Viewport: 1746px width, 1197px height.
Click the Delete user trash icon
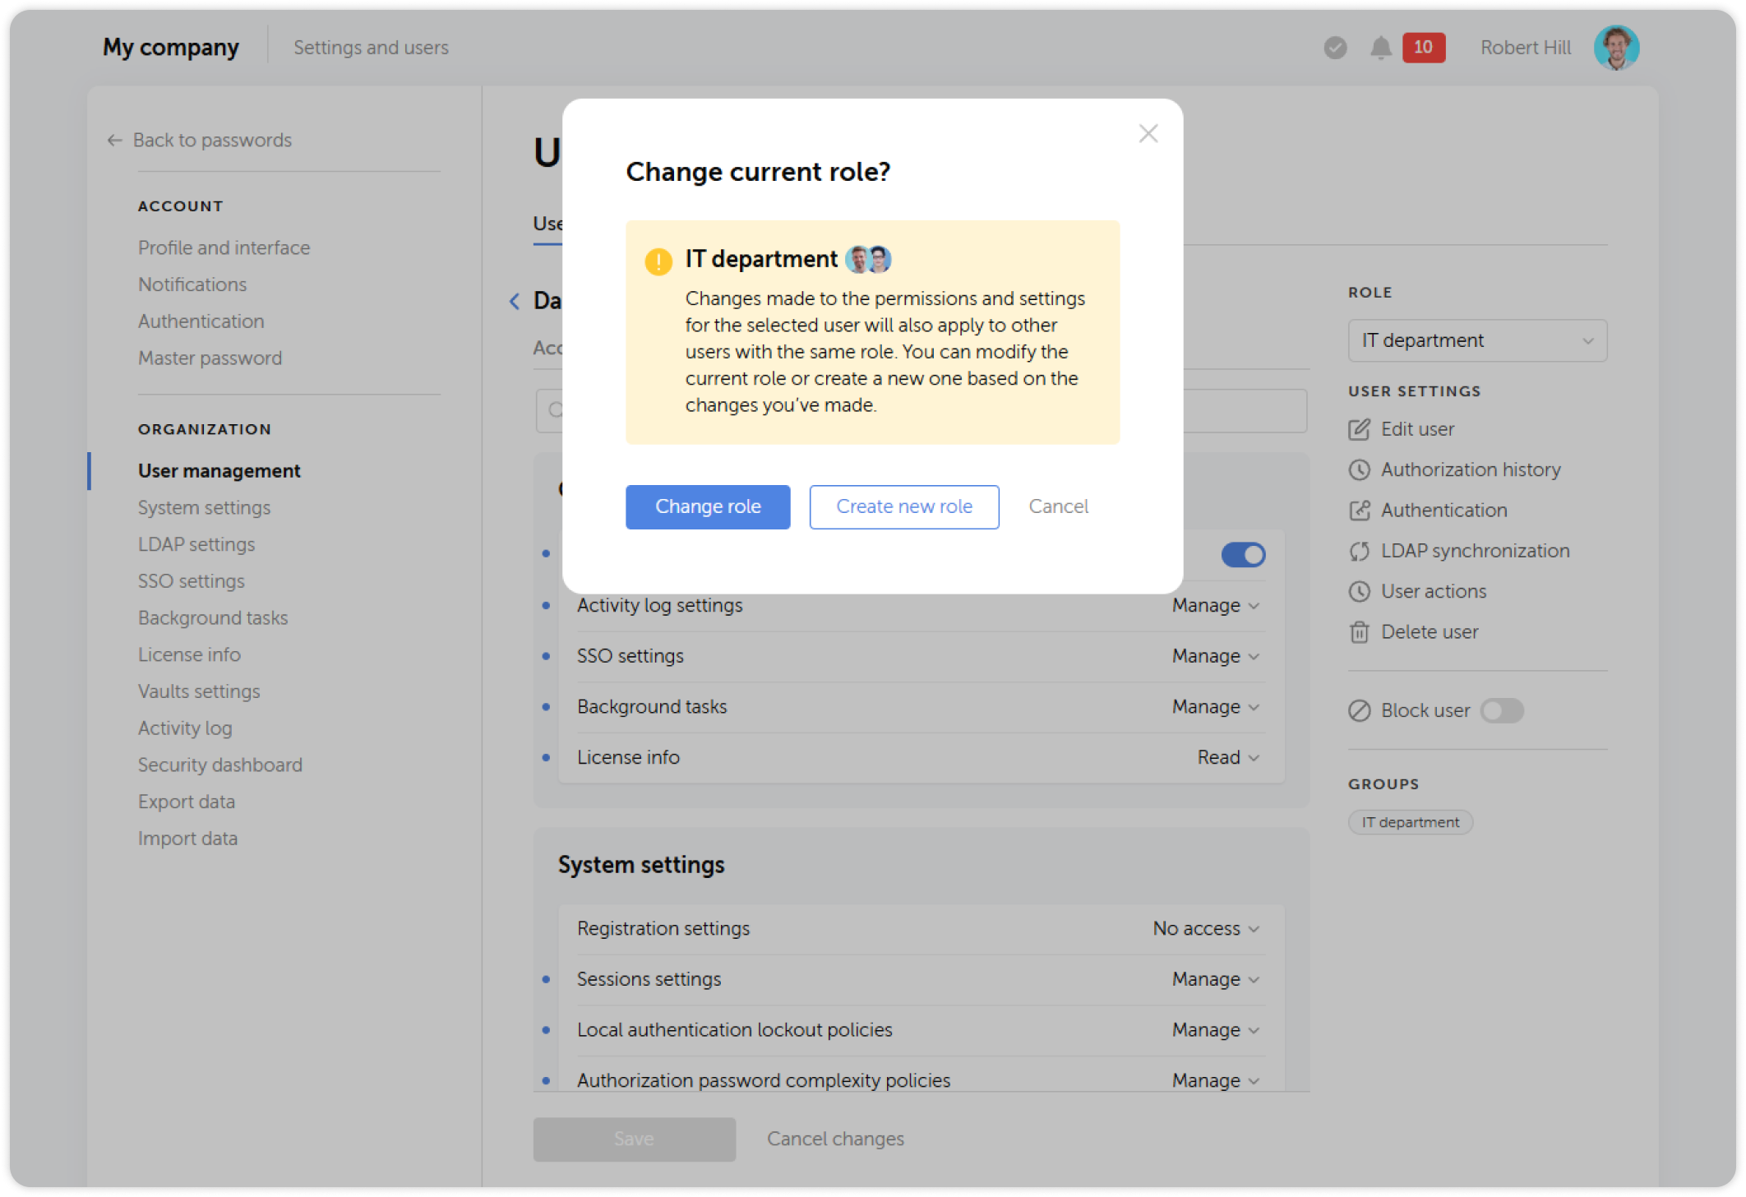click(x=1360, y=631)
